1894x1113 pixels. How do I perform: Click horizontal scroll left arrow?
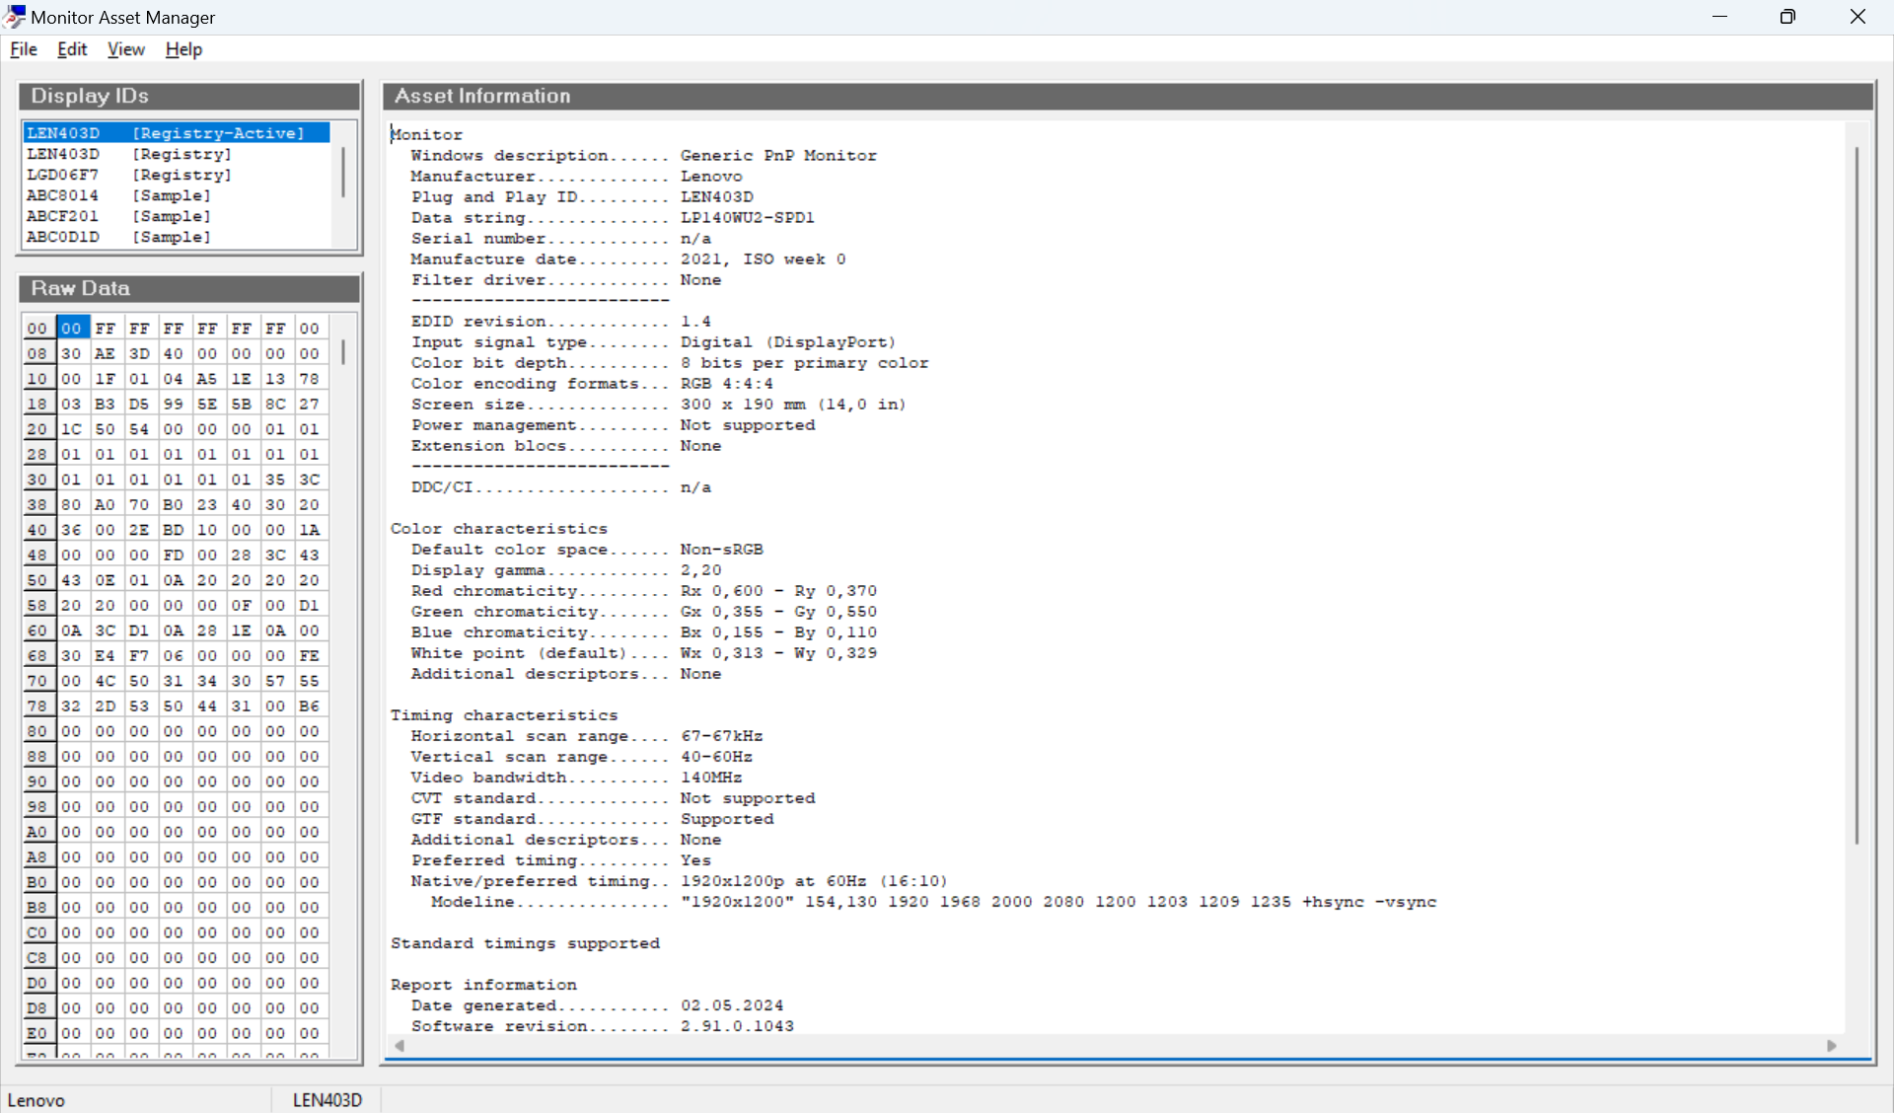point(399,1046)
